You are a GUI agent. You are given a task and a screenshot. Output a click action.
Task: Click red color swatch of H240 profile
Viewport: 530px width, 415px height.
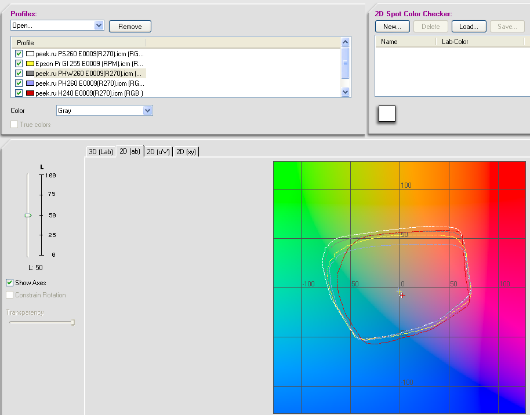point(30,93)
